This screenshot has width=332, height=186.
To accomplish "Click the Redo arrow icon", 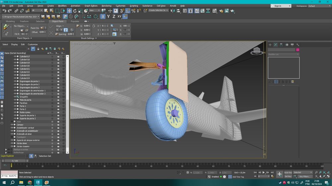I will pyautogui.click(x=10, y=11).
